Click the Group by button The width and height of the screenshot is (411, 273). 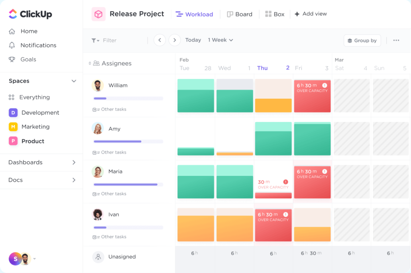[362, 40]
